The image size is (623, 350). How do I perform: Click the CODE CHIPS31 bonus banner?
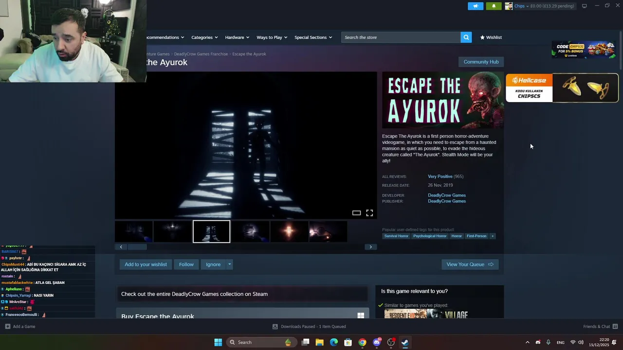coord(584,50)
